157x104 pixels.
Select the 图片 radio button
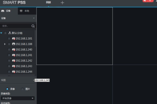pos(23,89)
